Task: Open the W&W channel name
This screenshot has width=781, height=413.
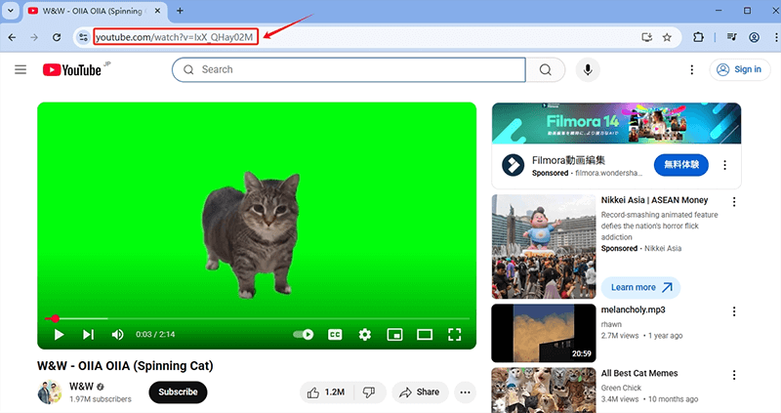Action: pos(81,386)
